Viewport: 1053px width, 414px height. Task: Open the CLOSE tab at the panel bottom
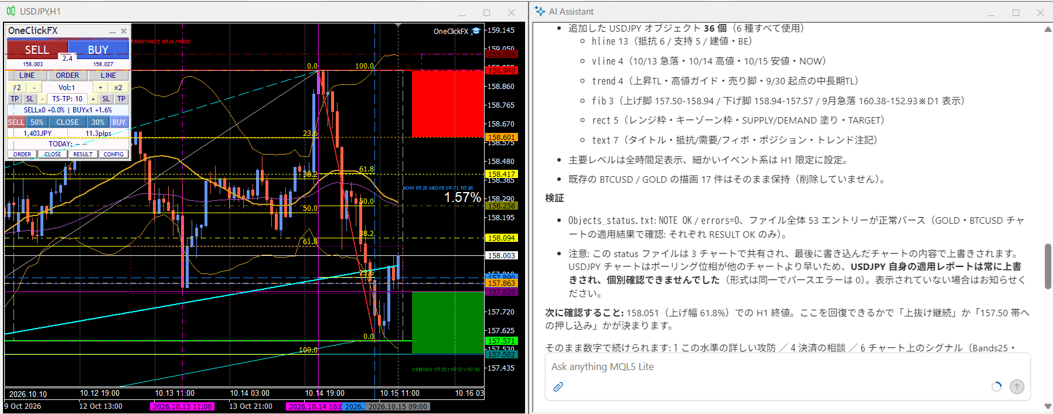click(53, 155)
